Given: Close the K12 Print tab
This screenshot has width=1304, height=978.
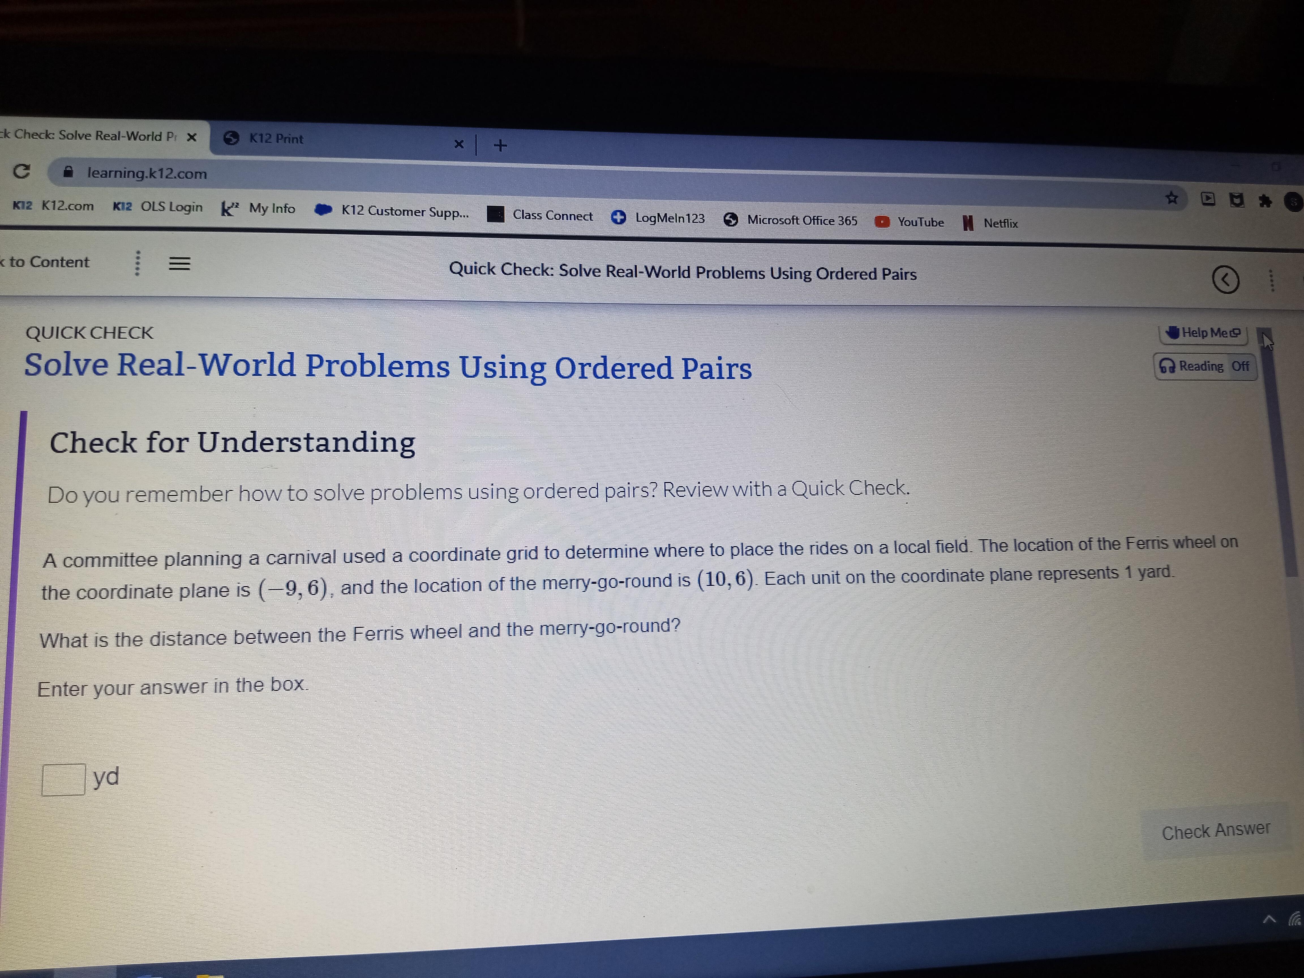Looking at the screenshot, I should 459,144.
